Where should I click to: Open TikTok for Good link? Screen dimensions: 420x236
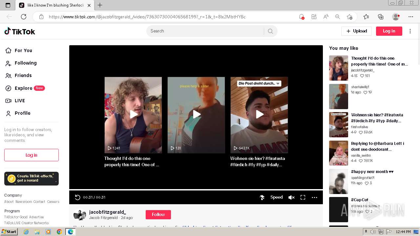(x=16, y=217)
